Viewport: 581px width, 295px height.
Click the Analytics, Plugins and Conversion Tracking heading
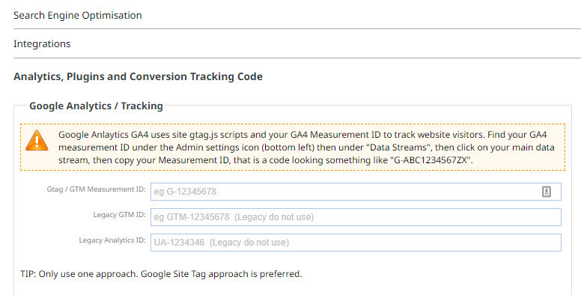click(x=138, y=76)
